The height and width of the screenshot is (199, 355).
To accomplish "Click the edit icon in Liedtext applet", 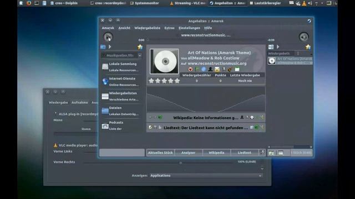I will (x=150, y=128).
